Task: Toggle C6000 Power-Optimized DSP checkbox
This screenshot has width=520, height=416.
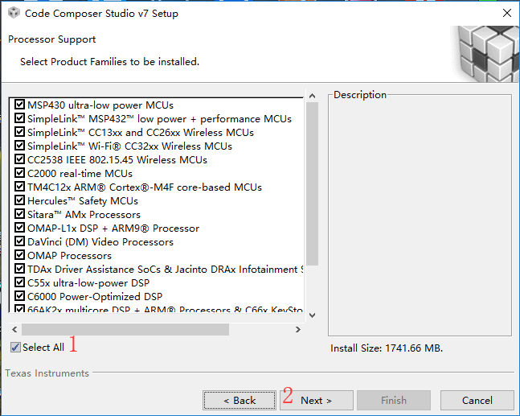Action: click(19, 296)
